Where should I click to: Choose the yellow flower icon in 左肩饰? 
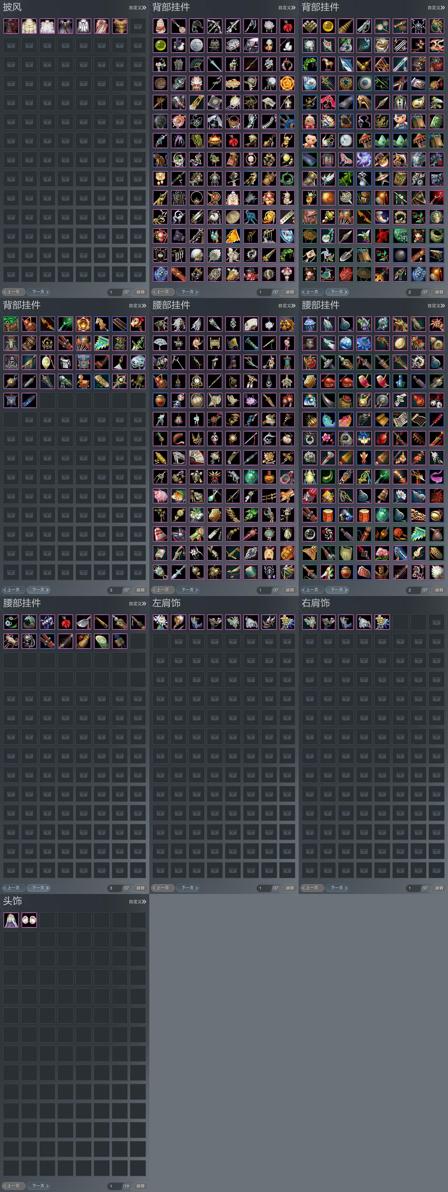287,622
